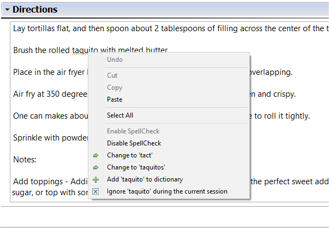Choose Undo from the context menu
Screen dimensions: 329x228
pyautogui.click(x=115, y=60)
